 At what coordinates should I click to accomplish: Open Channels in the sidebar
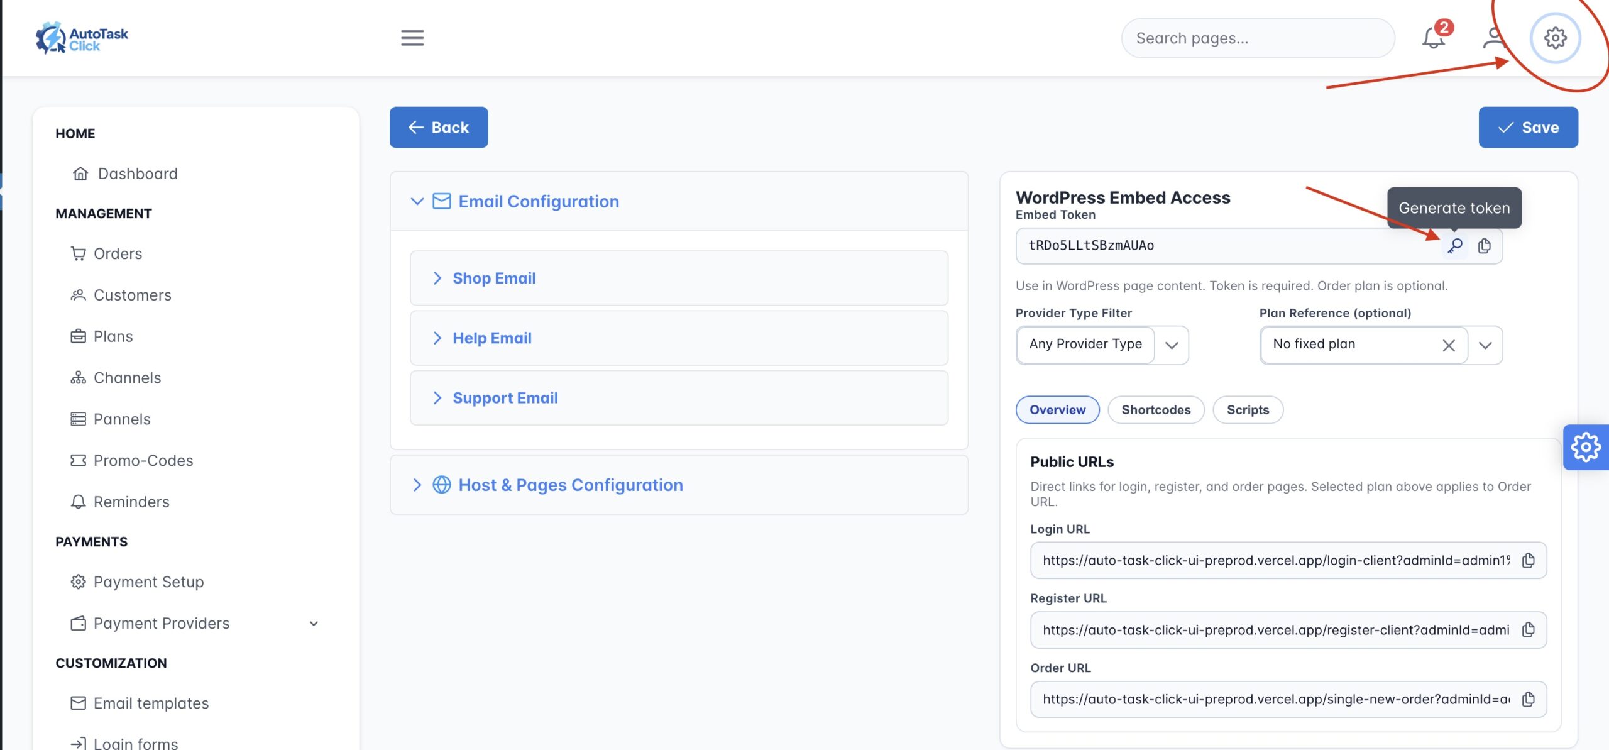pyautogui.click(x=116, y=378)
